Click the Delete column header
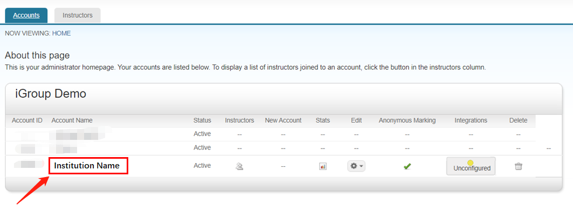The height and width of the screenshot is (205, 573). pyautogui.click(x=518, y=121)
